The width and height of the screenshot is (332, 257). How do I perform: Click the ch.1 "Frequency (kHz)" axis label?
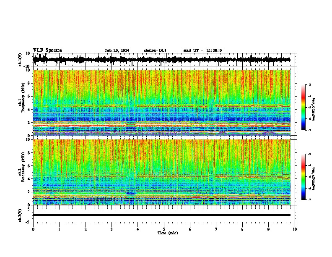click(23, 97)
